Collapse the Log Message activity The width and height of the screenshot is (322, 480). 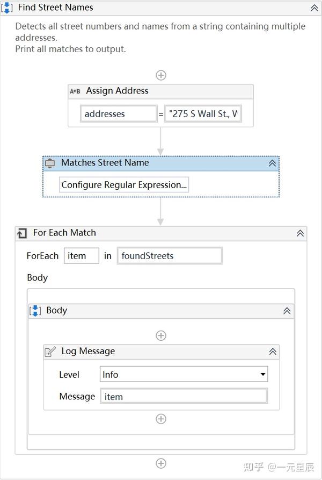pyautogui.click(x=273, y=352)
